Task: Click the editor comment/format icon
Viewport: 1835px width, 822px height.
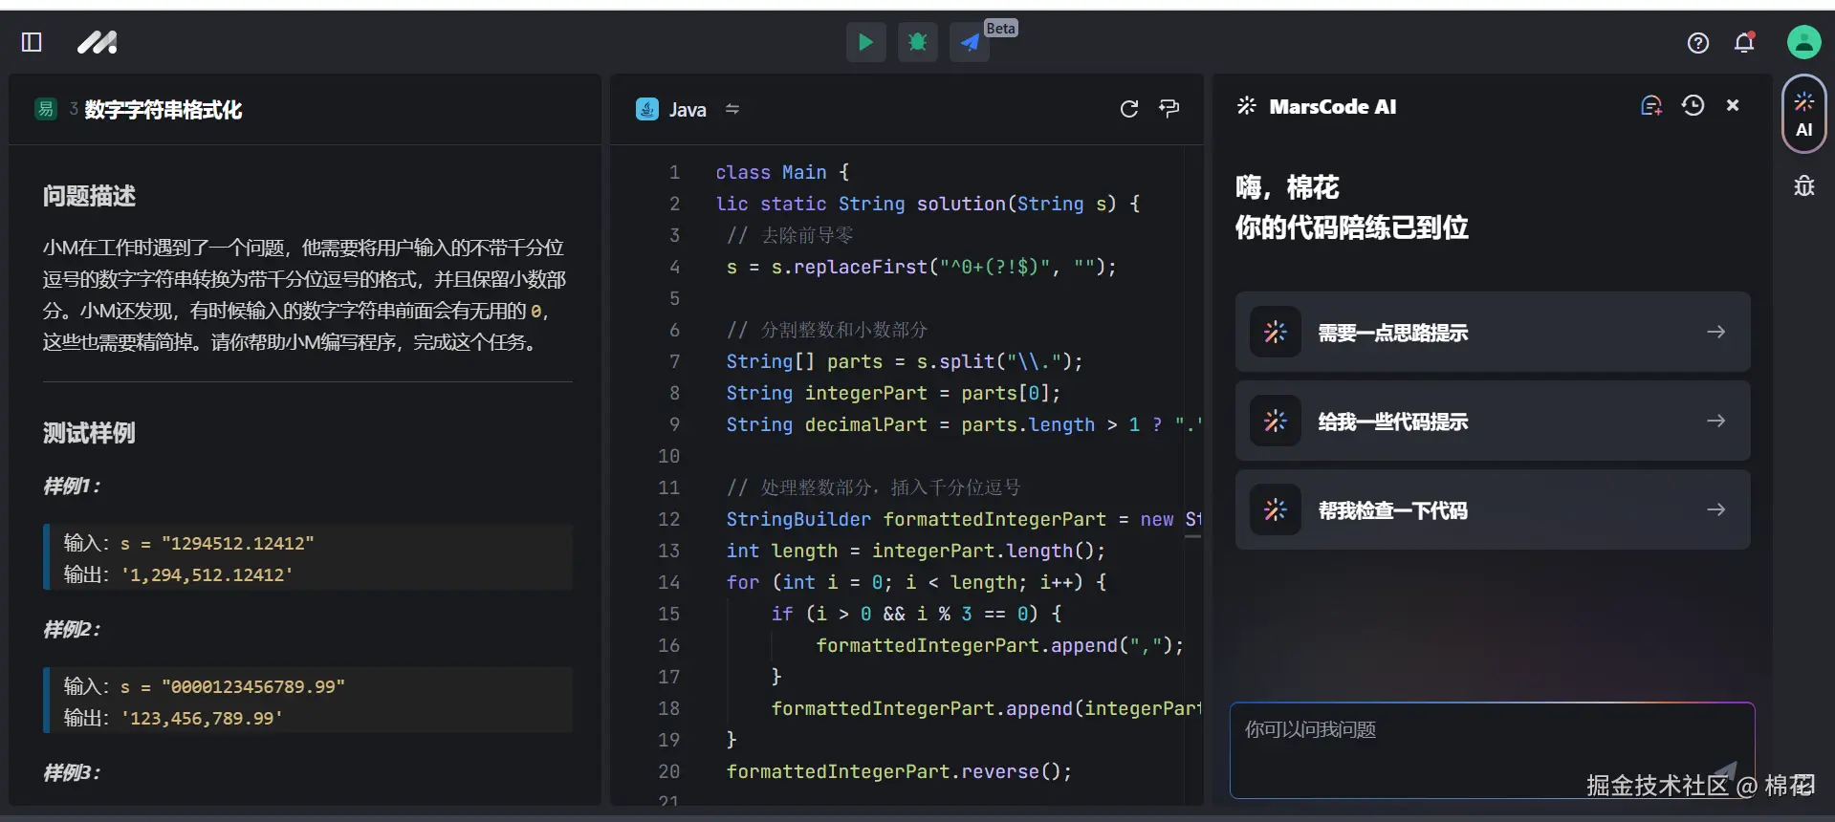Action: pyautogui.click(x=1169, y=108)
